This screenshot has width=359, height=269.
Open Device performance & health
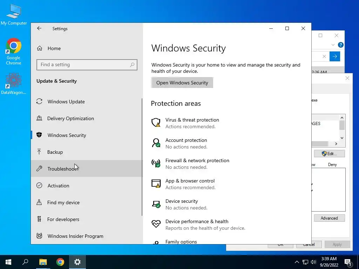pos(197,221)
